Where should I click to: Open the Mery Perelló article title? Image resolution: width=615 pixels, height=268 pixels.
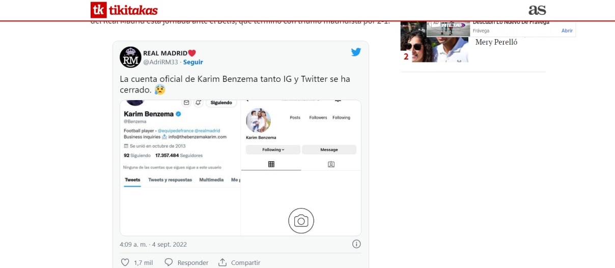pyautogui.click(x=496, y=42)
